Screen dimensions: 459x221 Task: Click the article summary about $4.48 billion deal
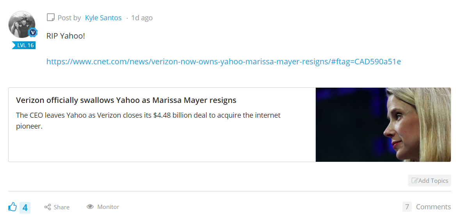tap(148, 121)
